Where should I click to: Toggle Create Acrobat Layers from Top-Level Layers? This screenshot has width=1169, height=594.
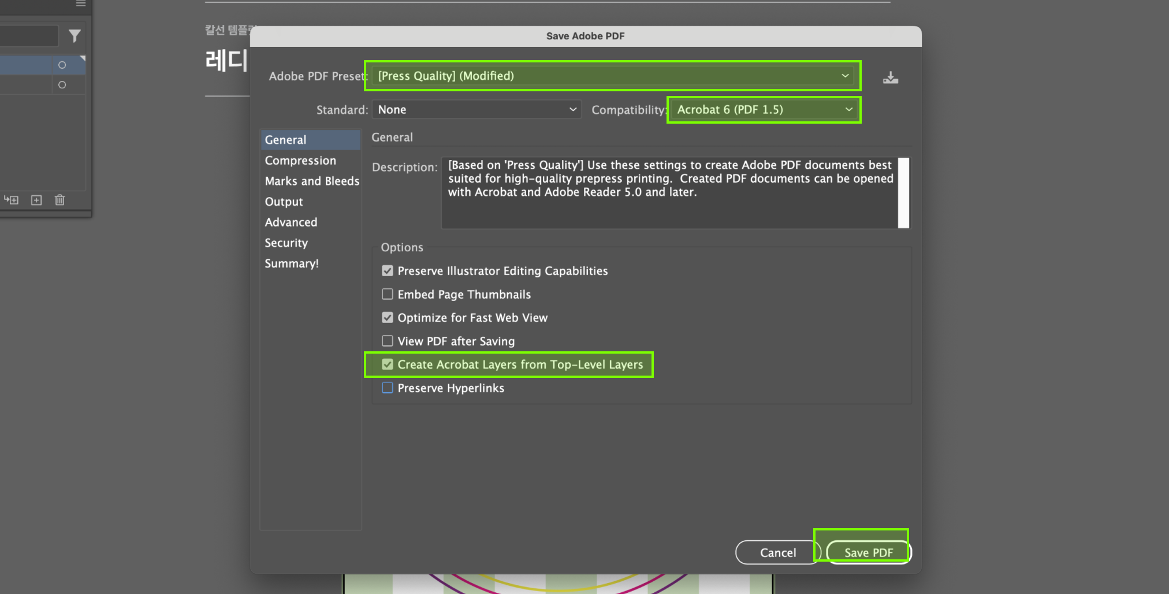pyautogui.click(x=388, y=364)
